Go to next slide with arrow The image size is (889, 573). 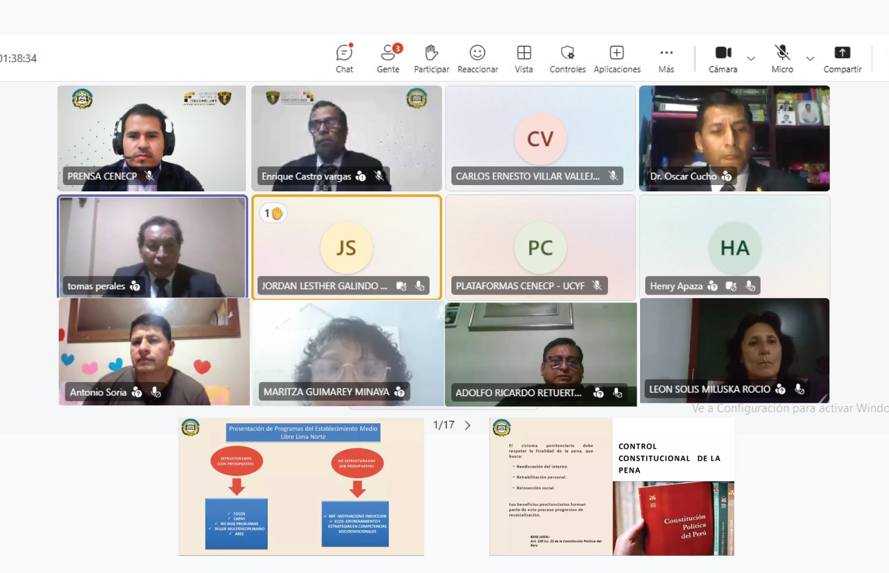(x=468, y=425)
